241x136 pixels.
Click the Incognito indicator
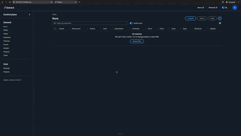230,2
